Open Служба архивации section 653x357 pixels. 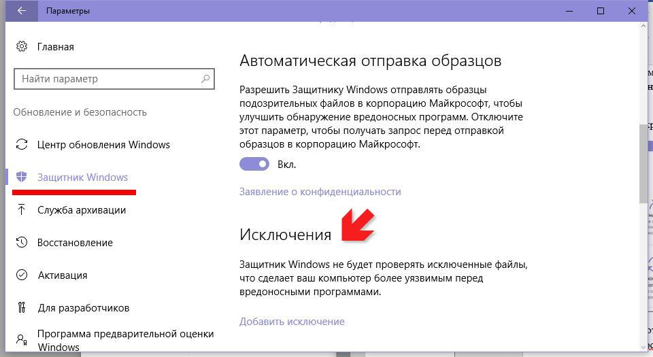point(82,210)
